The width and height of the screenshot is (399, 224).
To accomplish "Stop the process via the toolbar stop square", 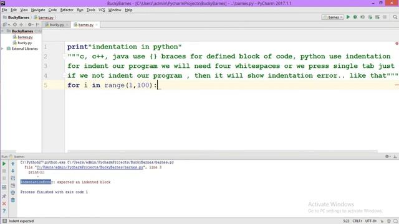I will pos(385,17).
